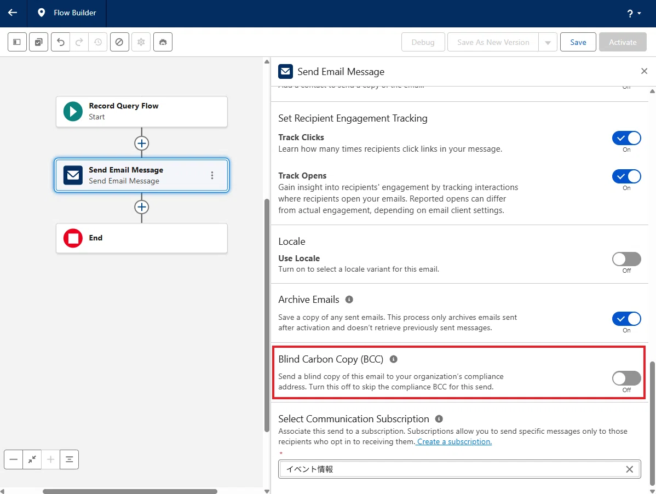Click the properties panel vertical scrollbar thumb

pyautogui.click(x=652, y=423)
